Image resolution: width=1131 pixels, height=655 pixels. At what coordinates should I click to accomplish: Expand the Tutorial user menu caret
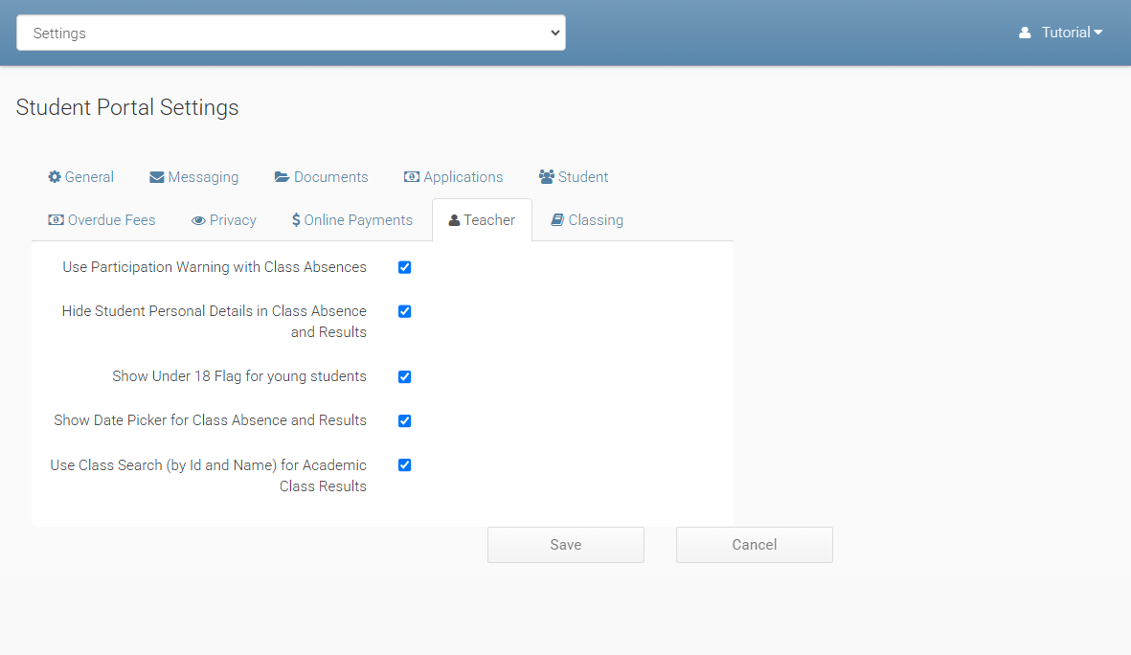coord(1097,33)
